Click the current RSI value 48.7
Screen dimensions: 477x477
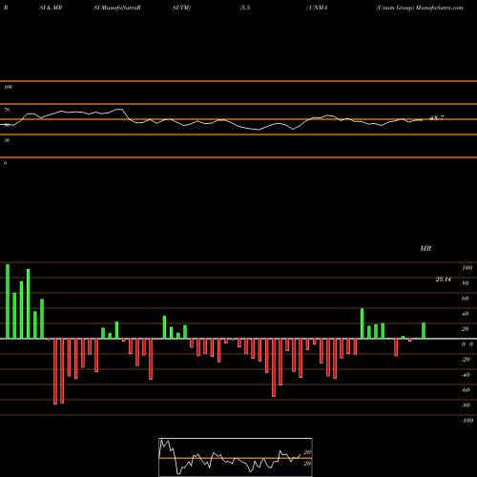click(437, 118)
